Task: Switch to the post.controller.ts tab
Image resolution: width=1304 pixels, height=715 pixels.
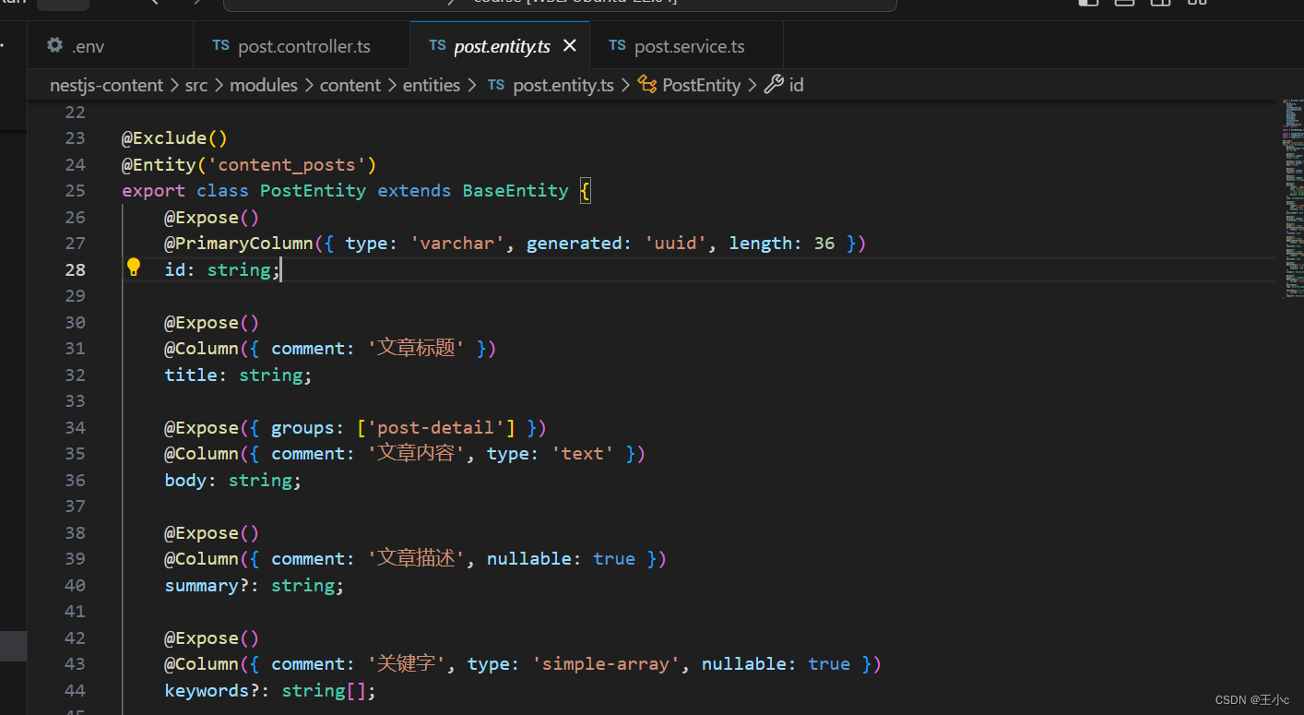Action: coord(302,45)
